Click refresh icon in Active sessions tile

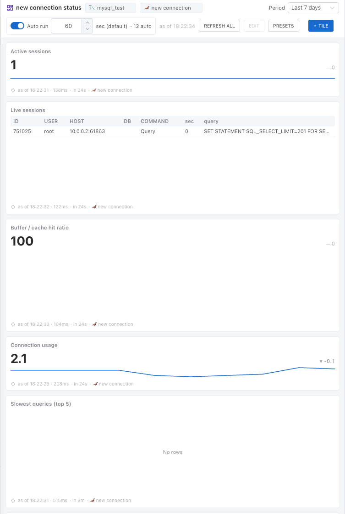click(13, 90)
